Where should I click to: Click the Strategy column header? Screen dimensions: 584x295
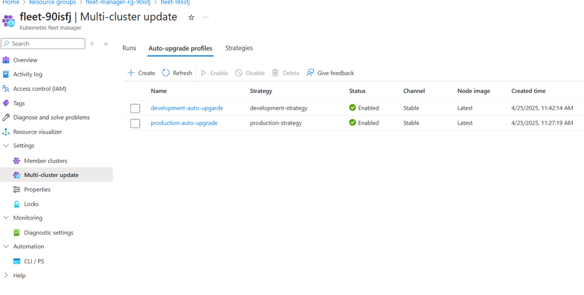pos(261,91)
